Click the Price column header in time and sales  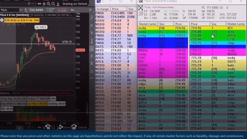(118, 9)
